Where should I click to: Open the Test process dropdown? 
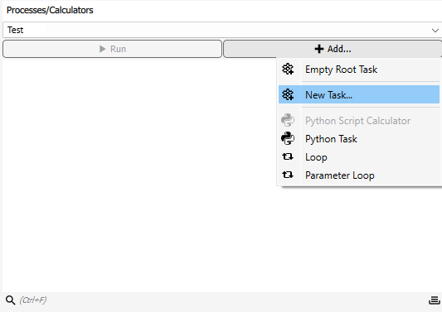[222, 30]
